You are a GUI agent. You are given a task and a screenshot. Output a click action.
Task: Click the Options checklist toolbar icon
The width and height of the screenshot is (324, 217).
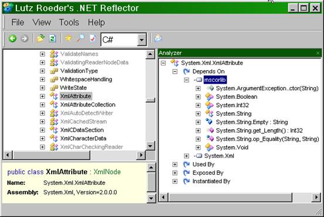[93, 39]
